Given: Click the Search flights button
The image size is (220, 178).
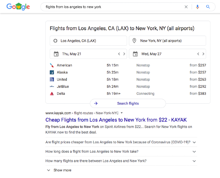Looking at the screenshot, I should coord(128,103).
